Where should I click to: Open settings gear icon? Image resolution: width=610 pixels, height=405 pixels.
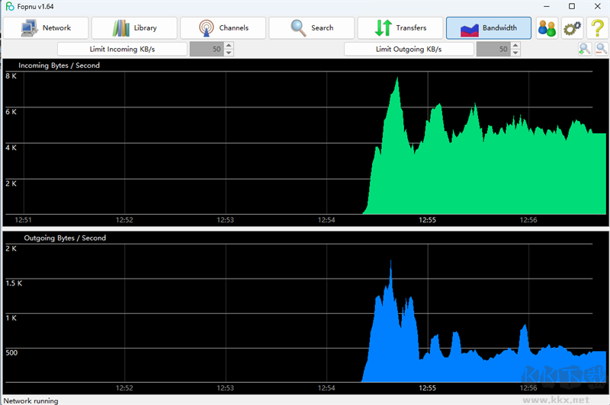pyautogui.click(x=572, y=28)
